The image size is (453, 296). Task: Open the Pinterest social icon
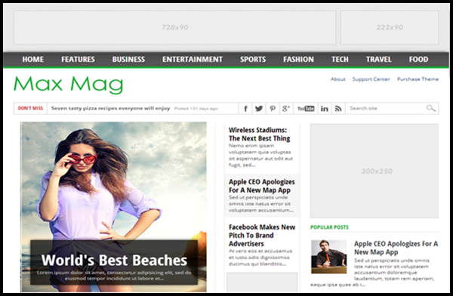273,109
